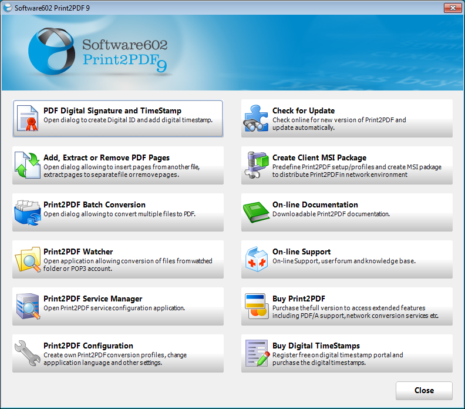The height and width of the screenshot is (409, 465).
Task: Click the Close button at bottom
Action: pyautogui.click(x=424, y=391)
